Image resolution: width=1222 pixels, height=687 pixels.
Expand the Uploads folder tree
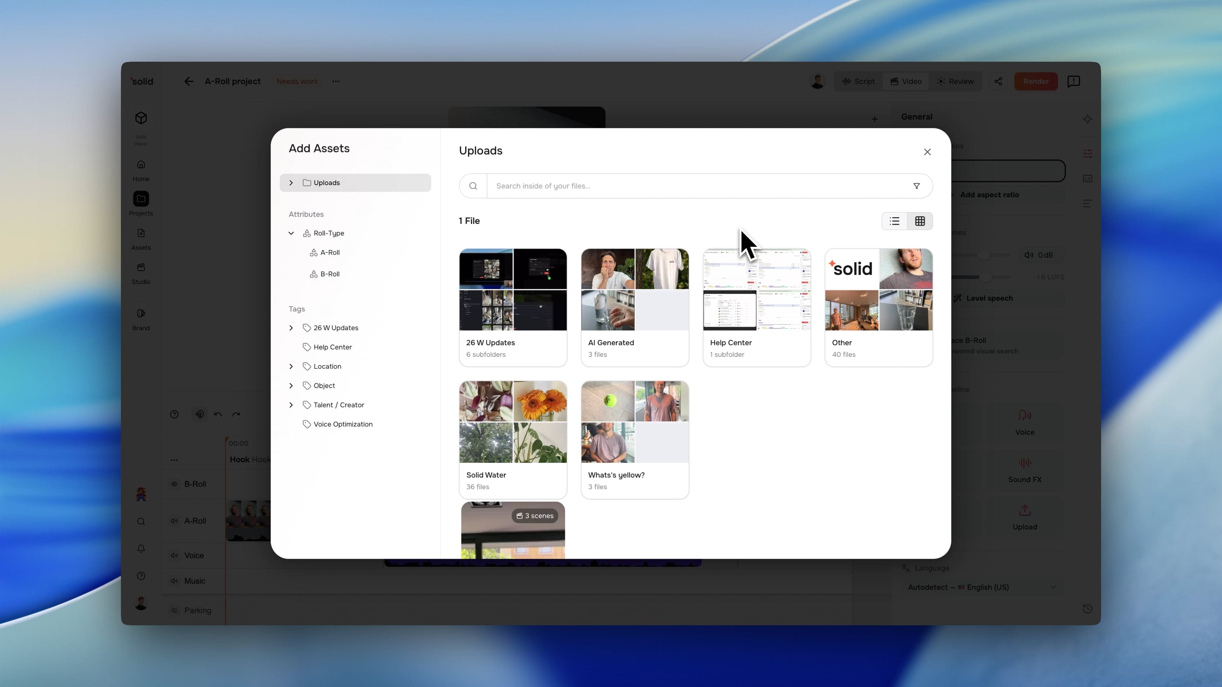291,183
